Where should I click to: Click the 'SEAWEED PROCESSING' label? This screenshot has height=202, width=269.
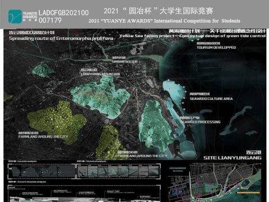pos(200,122)
